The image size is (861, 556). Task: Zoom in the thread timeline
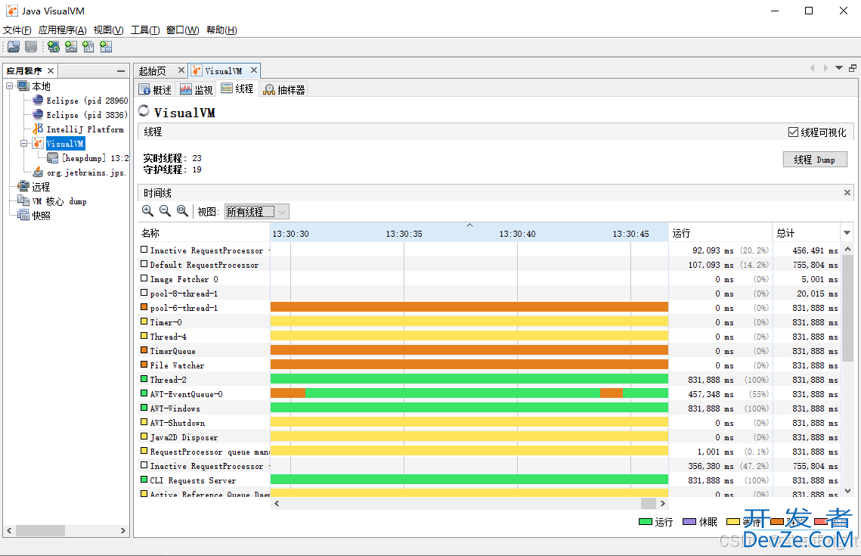[x=147, y=211]
